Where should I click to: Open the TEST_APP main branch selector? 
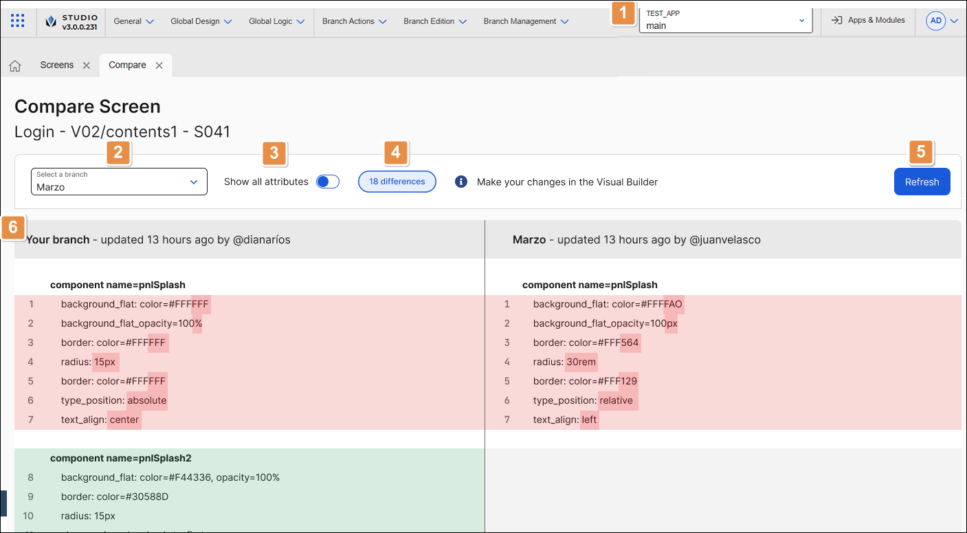click(725, 21)
